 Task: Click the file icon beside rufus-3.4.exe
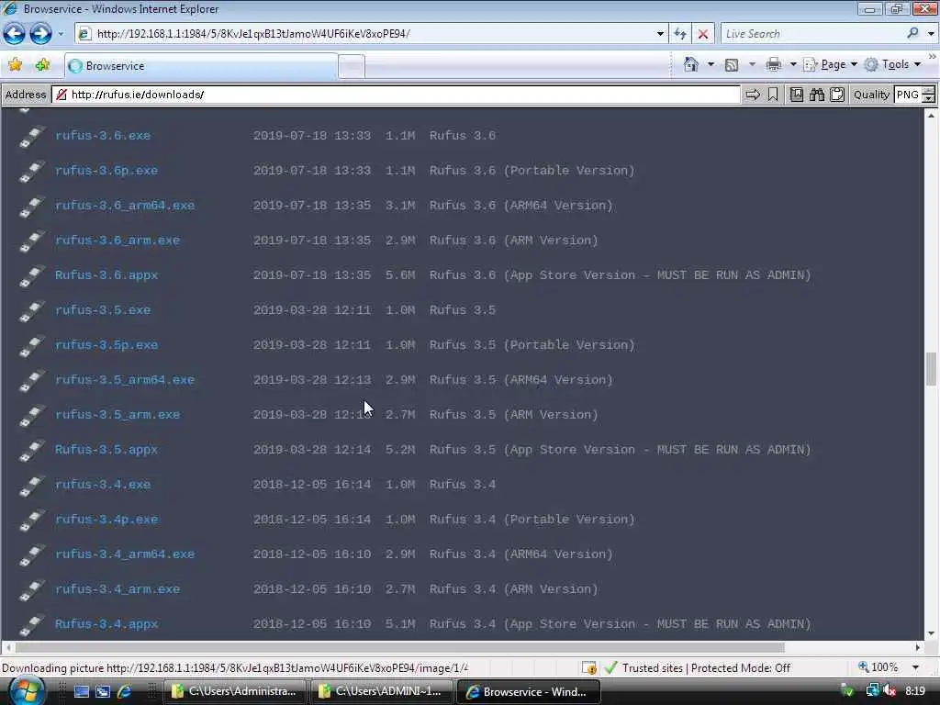pyautogui.click(x=32, y=486)
